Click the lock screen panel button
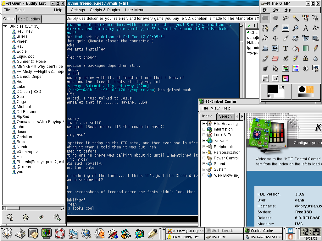Screen dimensions: 322x241 point(290,230)
